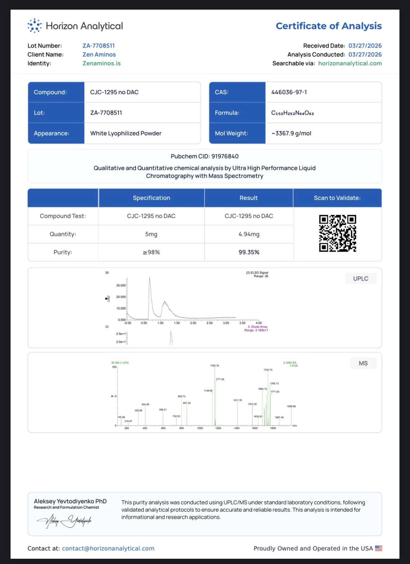Click the USA flag icon
This screenshot has height=564, width=410.
pos(379,548)
